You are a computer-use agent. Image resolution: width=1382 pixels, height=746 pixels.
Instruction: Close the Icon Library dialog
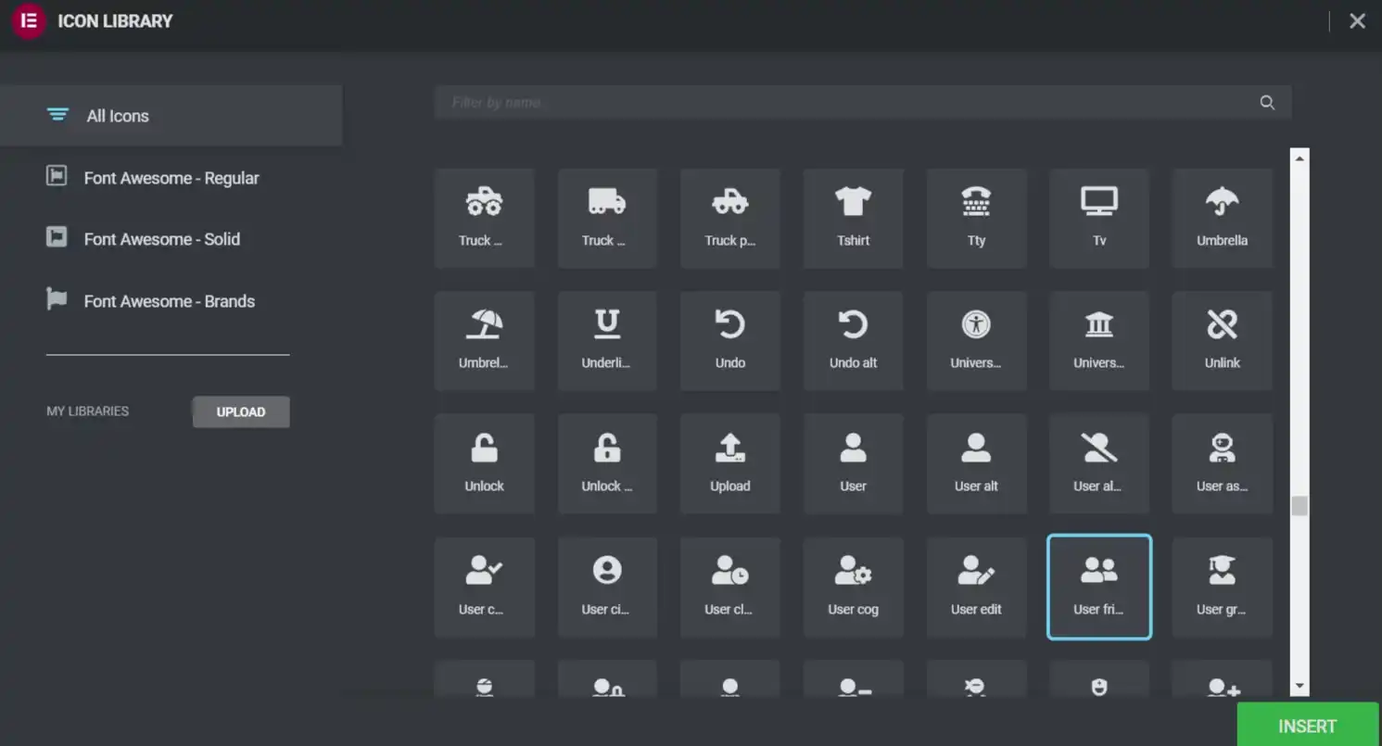click(x=1357, y=21)
